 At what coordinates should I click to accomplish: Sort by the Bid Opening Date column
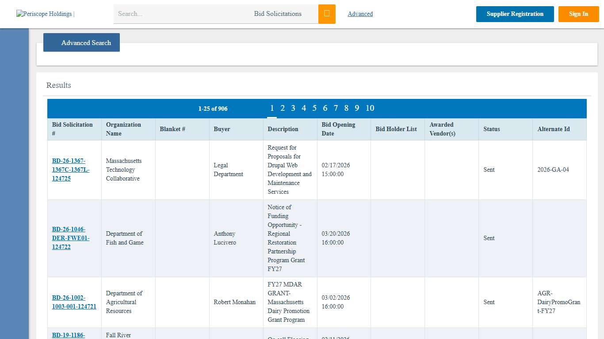tap(338, 129)
